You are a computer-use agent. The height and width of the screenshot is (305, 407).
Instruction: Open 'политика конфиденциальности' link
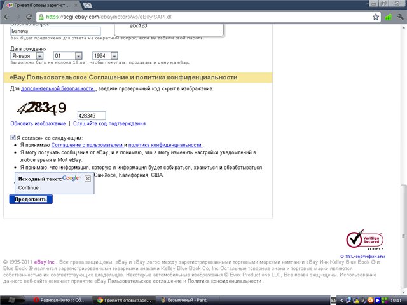point(165,145)
